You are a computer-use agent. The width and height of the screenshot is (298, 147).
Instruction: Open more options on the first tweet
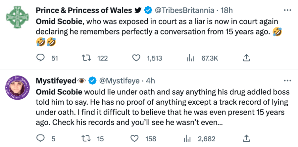[287, 10]
